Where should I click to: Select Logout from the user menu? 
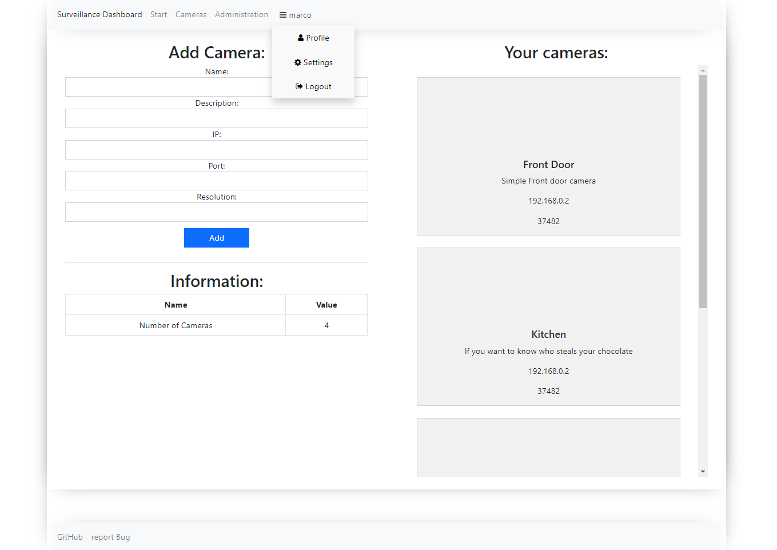click(313, 86)
